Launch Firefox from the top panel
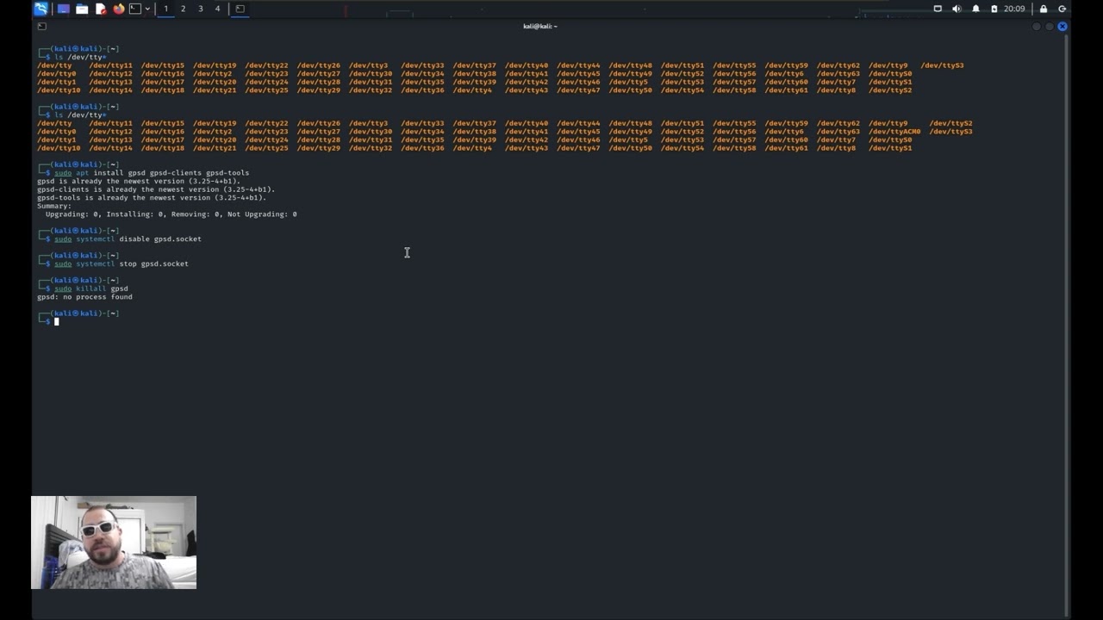This screenshot has height=620, width=1103. [119, 9]
